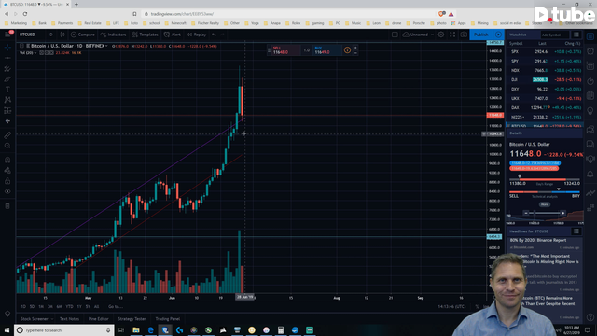Click the trash remove drawings icon
Screen dimensions: 597x336
tap(7, 206)
